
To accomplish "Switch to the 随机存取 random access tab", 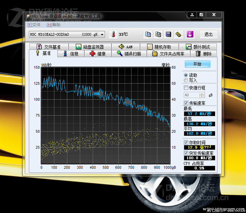I will (159, 47).
